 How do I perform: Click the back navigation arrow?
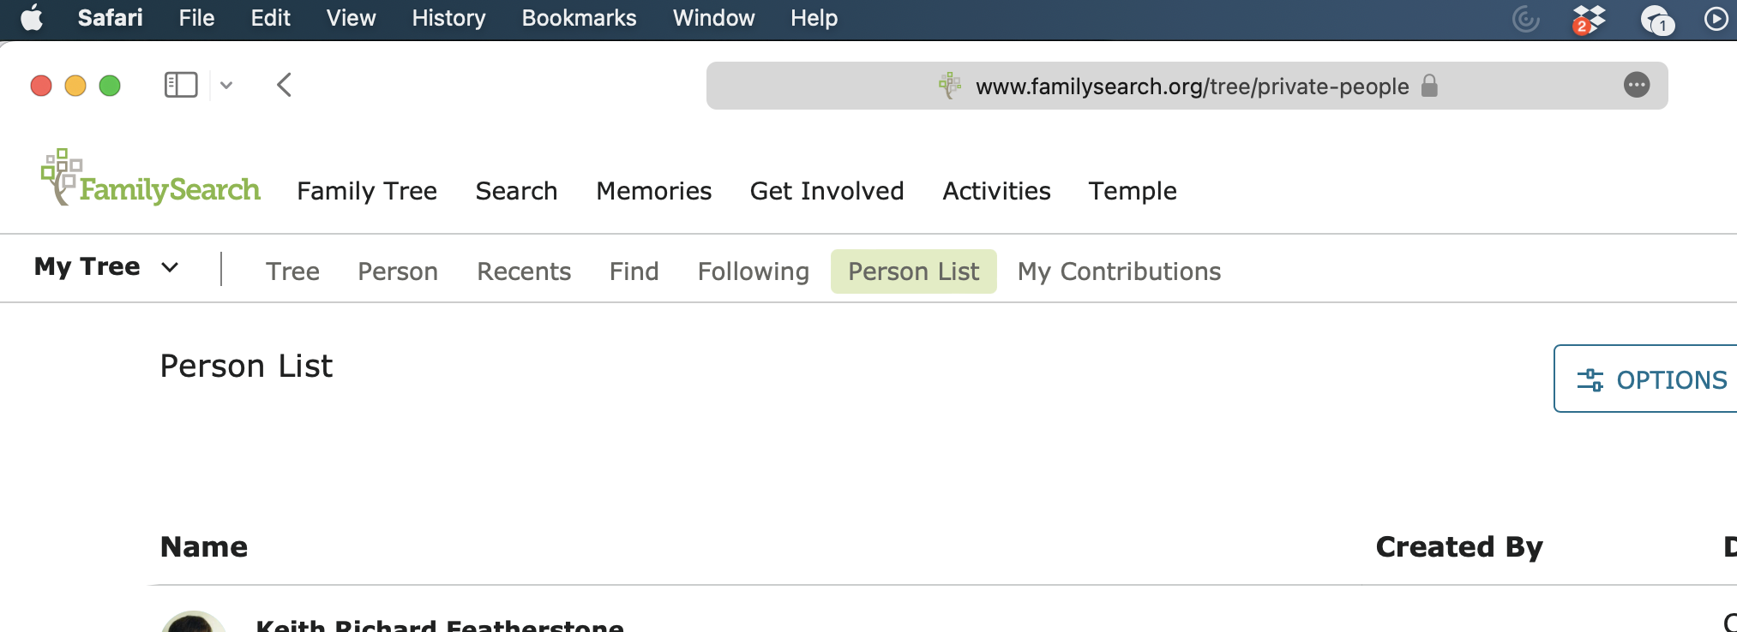click(x=285, y=85)
